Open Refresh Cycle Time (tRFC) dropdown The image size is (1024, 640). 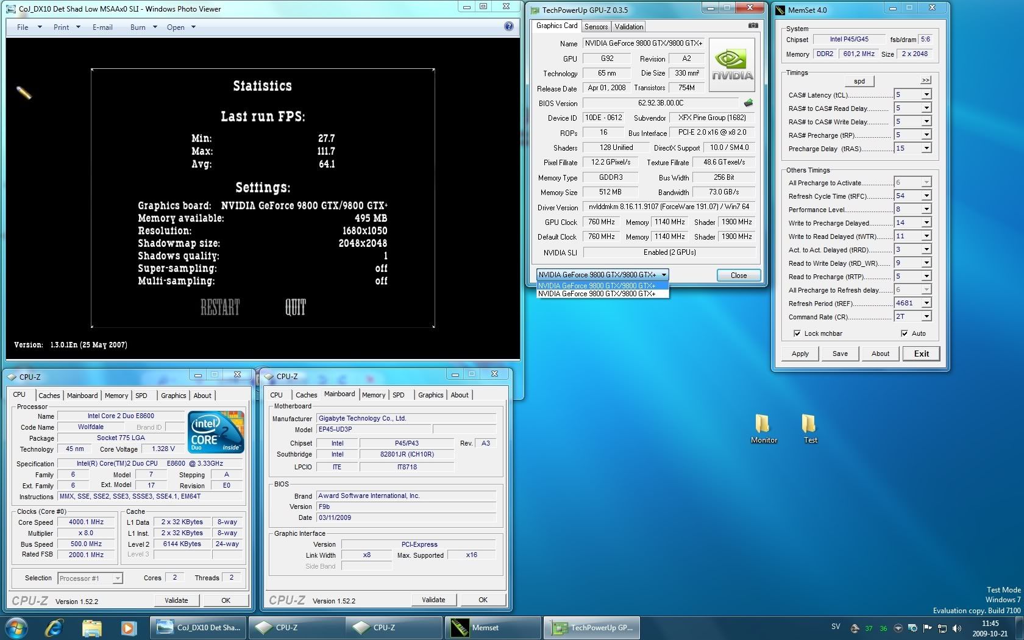click(x=926, y=196)
